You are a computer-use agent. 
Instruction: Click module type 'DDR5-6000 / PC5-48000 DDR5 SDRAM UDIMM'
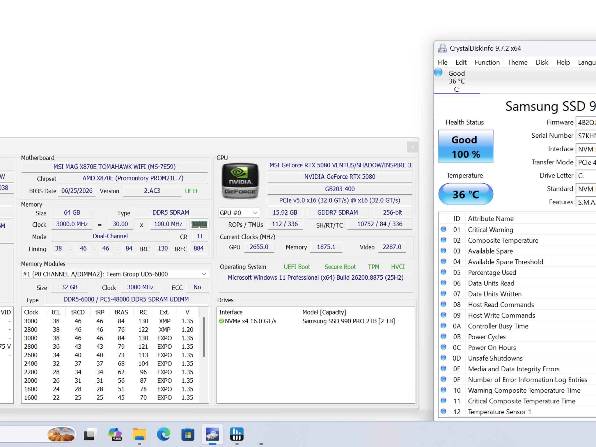(126, 299)
